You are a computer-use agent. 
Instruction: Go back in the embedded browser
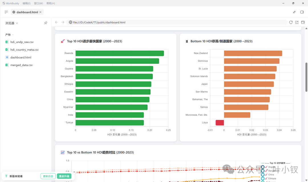pos(56,22)
